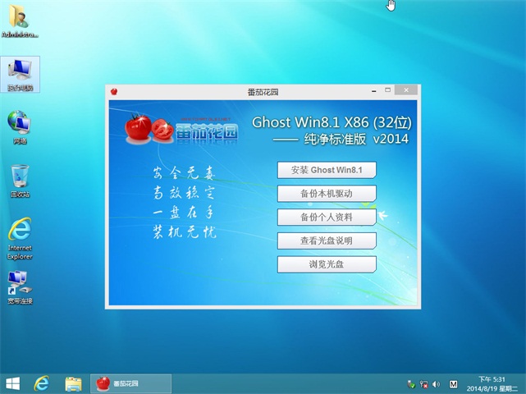Open the Windows Start button
The width and height of the screenshot is (526, 394).
pyautogui.click(x=13, y=383)
